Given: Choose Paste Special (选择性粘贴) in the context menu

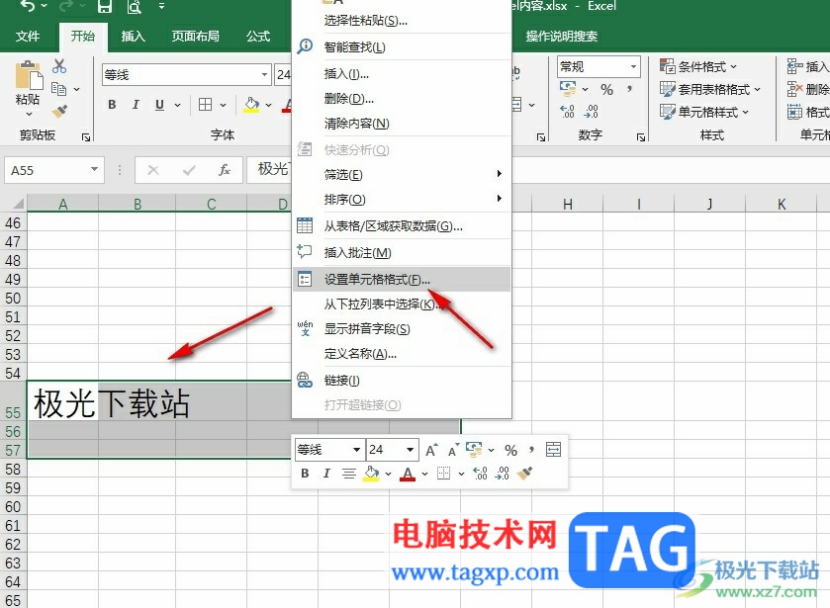Looking at the screenshot, I should coord(402,21).
